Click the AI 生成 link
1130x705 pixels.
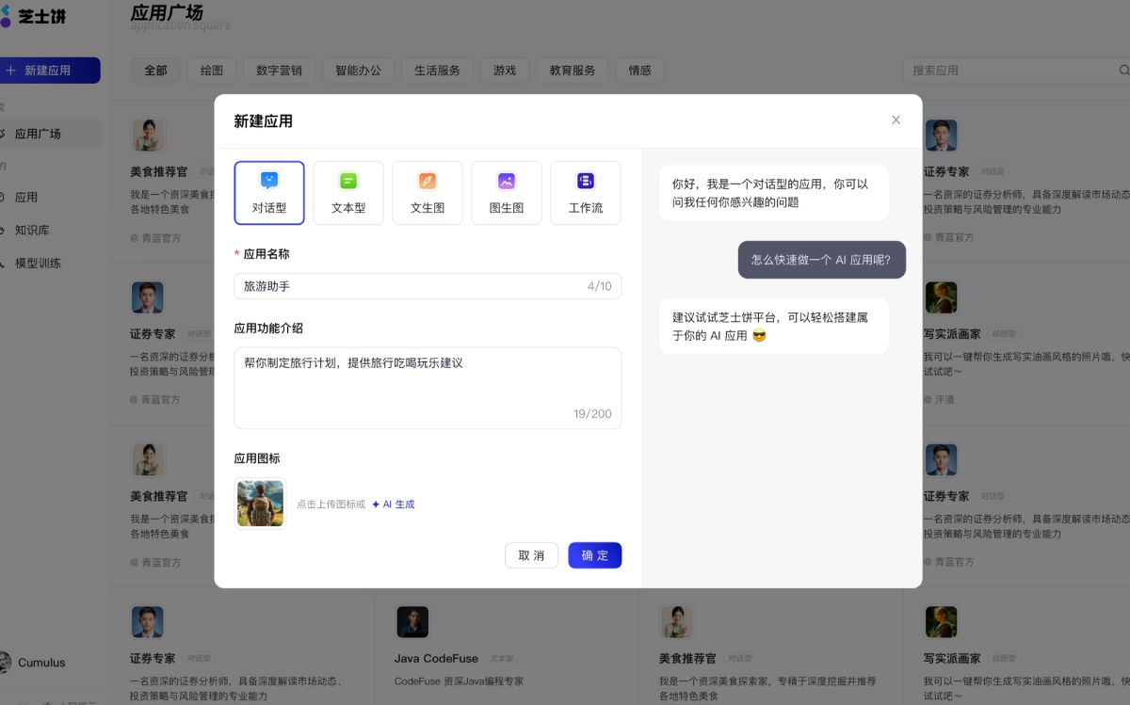tap(394, 505)
